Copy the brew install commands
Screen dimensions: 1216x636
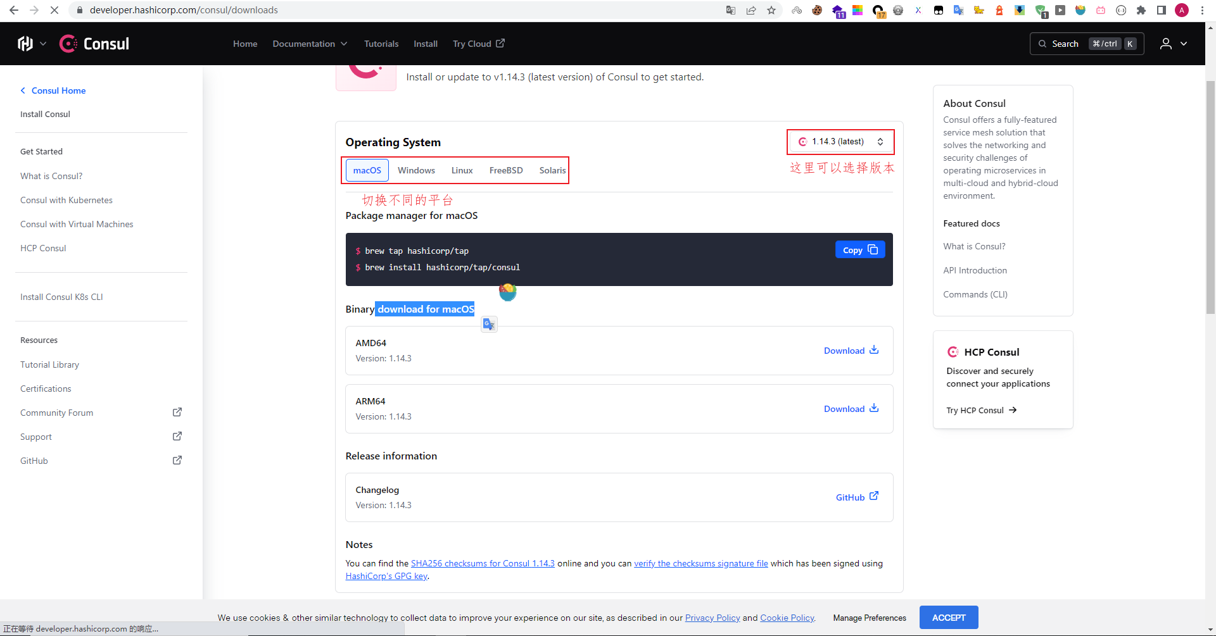coord(860,250)
